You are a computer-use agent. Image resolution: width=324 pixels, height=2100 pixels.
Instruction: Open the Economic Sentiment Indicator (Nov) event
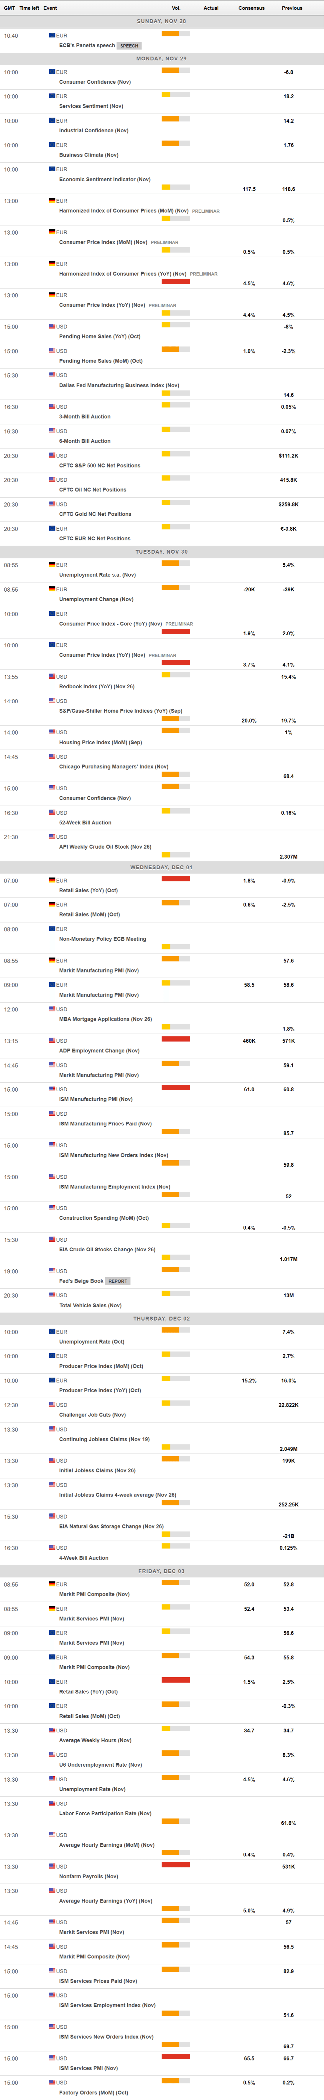pos(104,179)
